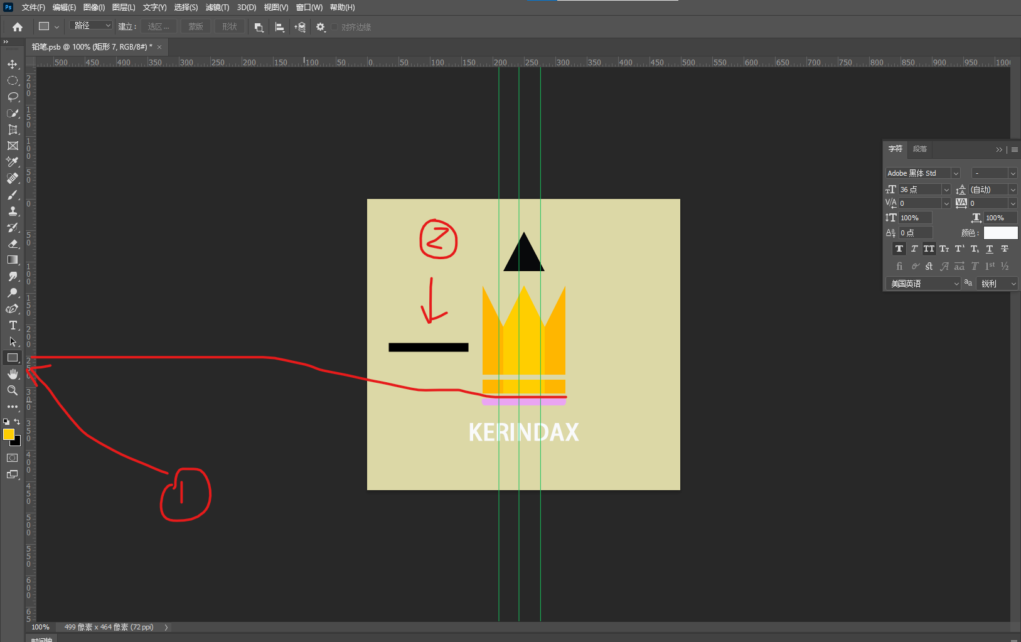
Task: Select the Quick Selection tool
Action: tap(13, 113)
